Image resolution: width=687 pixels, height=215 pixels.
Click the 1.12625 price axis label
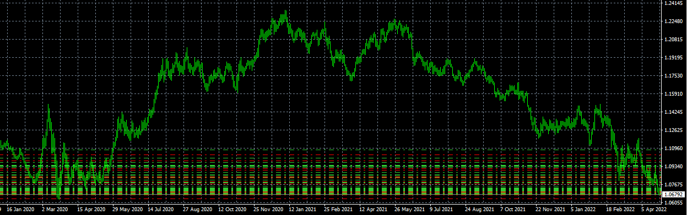(674, 130)
